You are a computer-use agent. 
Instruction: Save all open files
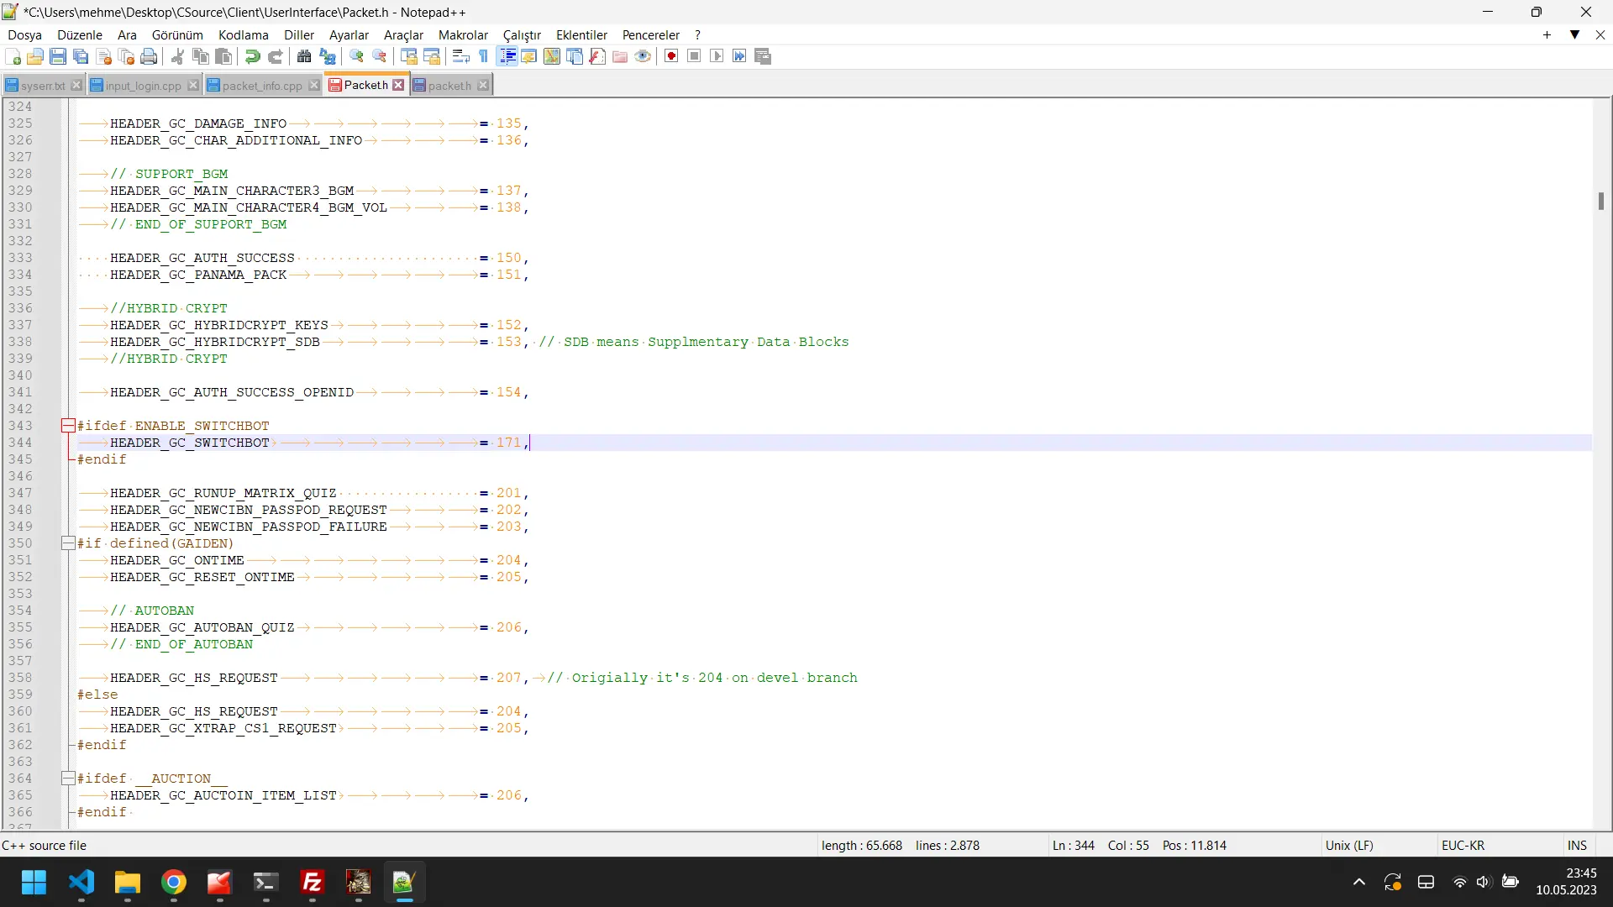[81, 56]
